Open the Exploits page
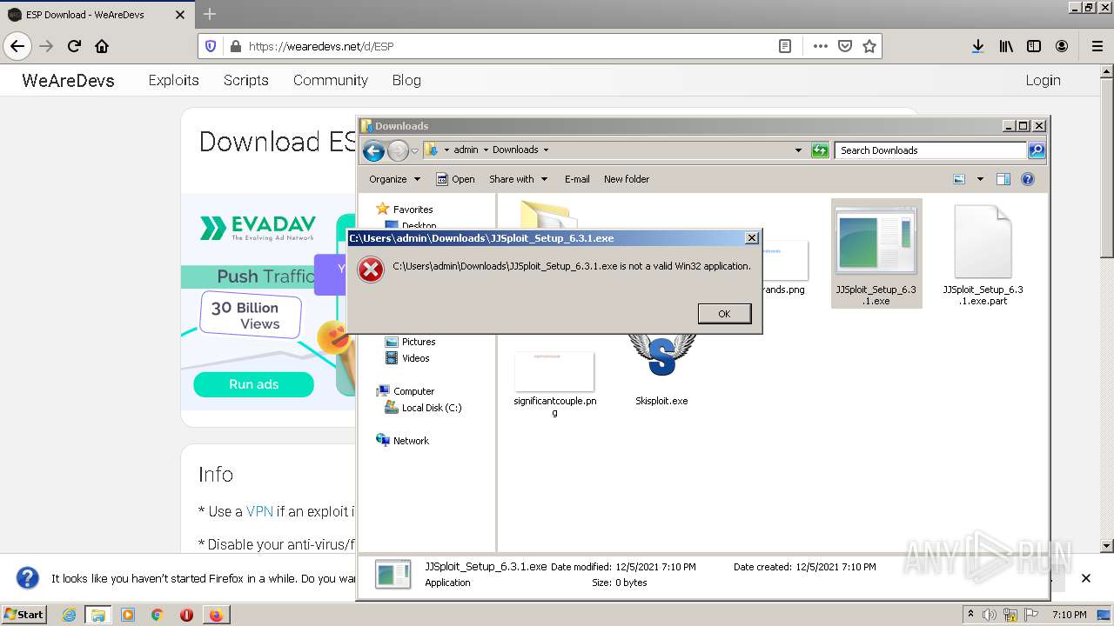The width and height of the screenshot is (1114, 626). click(x=173, y=80)
